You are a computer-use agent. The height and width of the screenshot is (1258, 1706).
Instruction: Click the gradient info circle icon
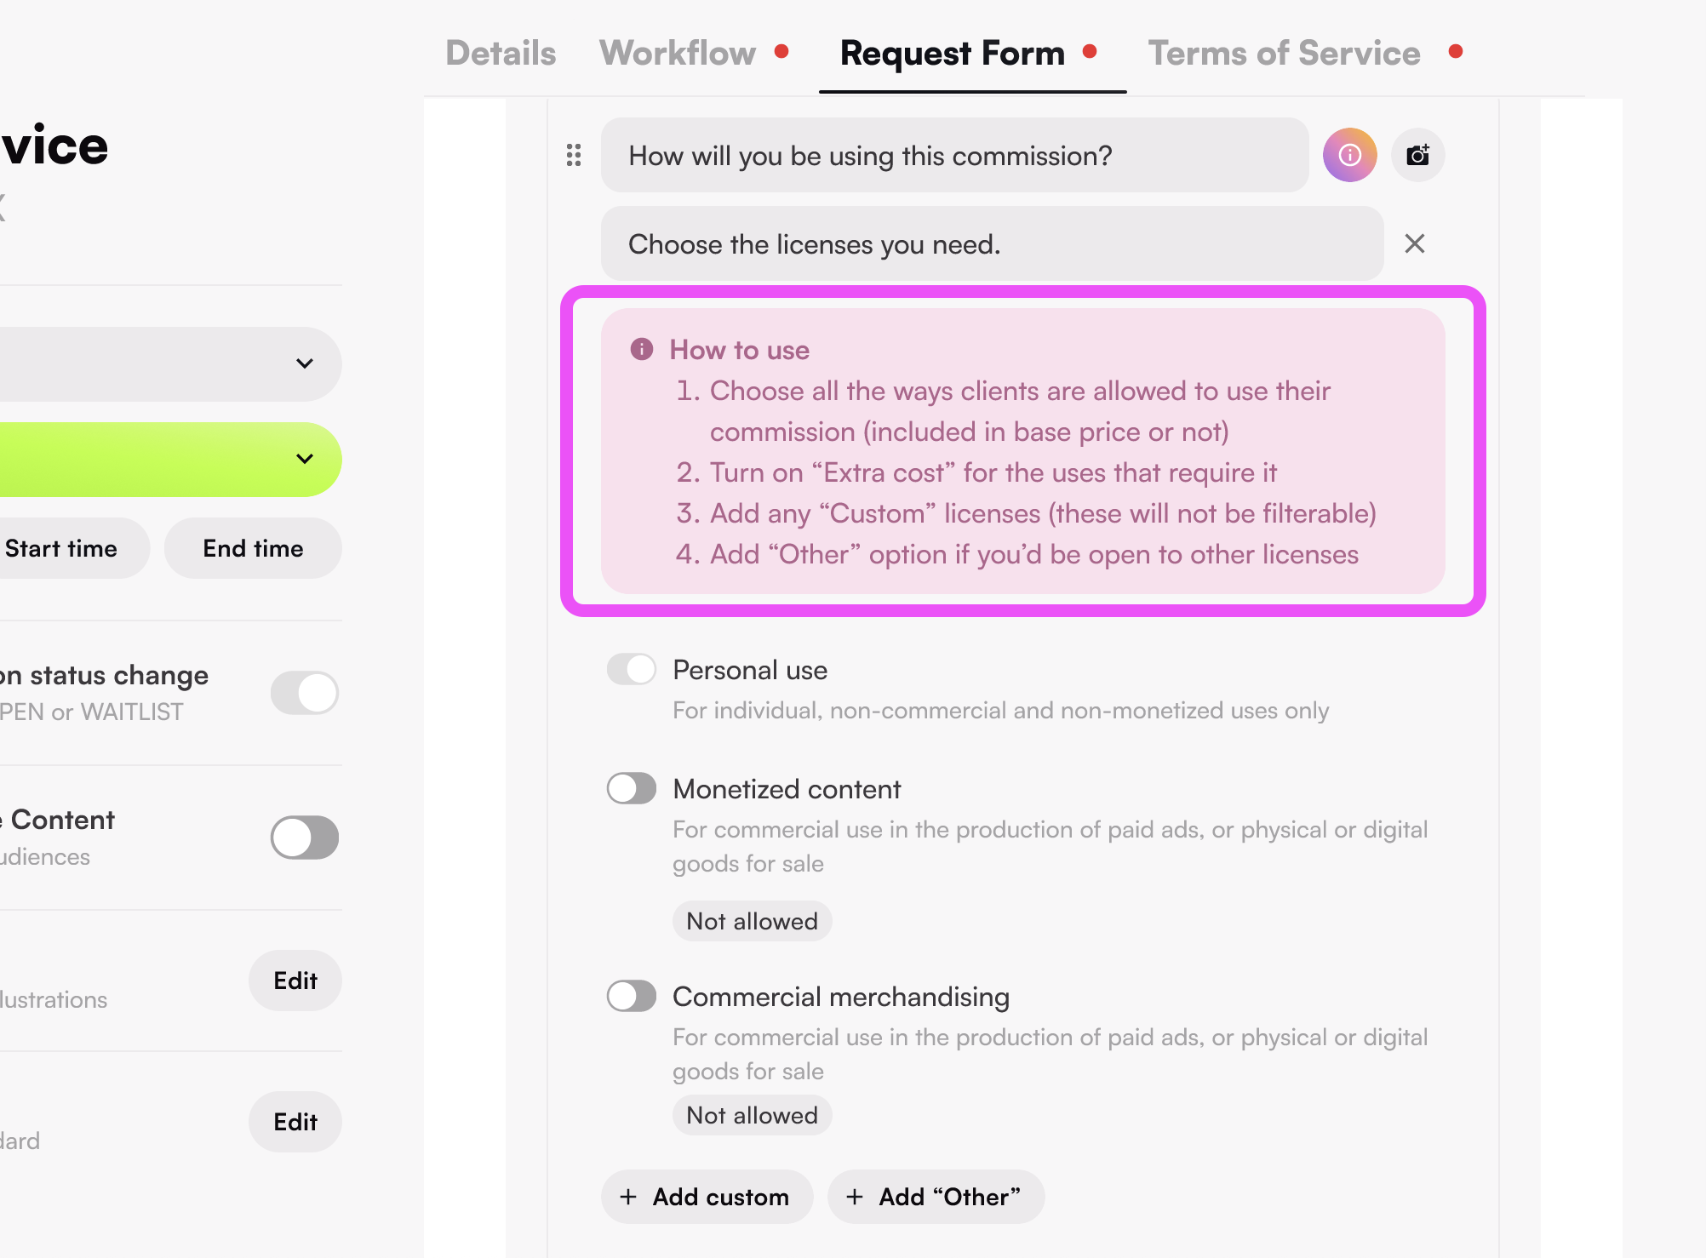click(1349, 155)
